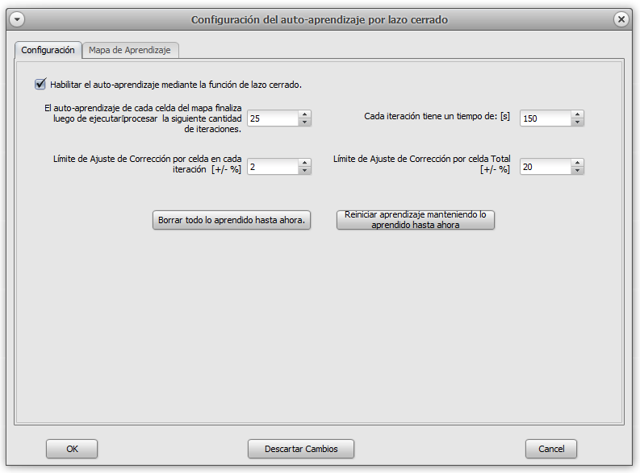640x473 pixels.
Task: Decrease per-iteration correction limit value 2
Action: (x=304, y=171)
